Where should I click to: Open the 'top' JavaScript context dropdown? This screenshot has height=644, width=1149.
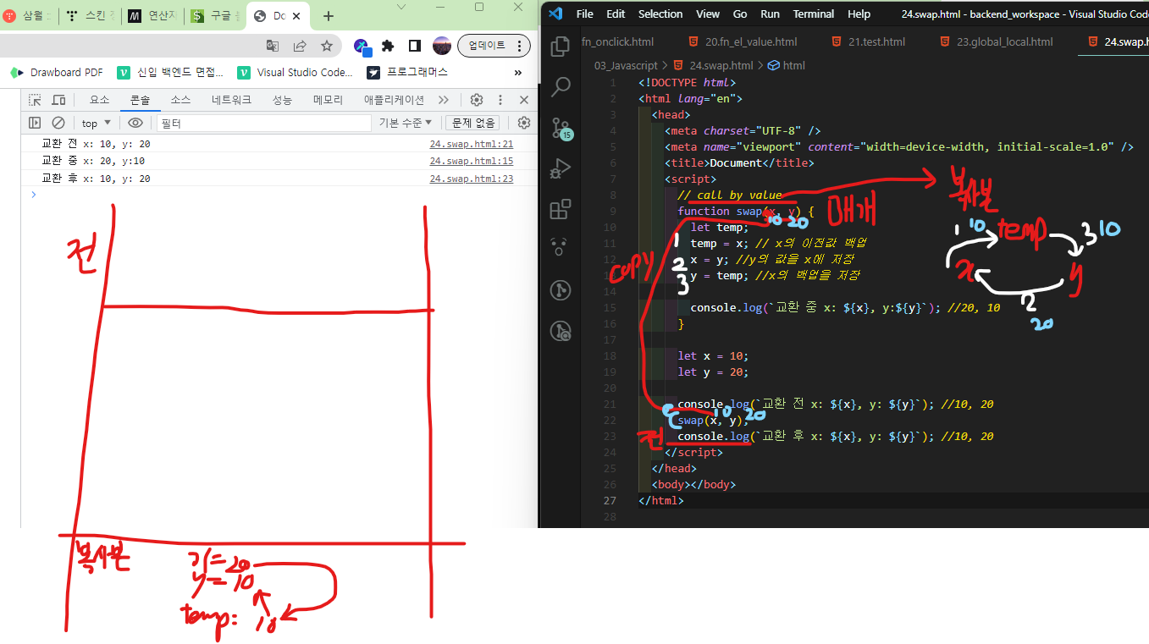[x=96, y=123]
